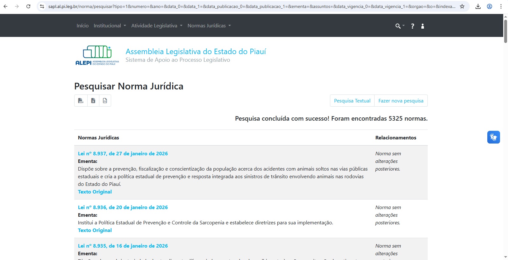The height and width of the screenshot is (260, 508).
Task: Reload the page in browser
Action: click(x=28, y=6)
